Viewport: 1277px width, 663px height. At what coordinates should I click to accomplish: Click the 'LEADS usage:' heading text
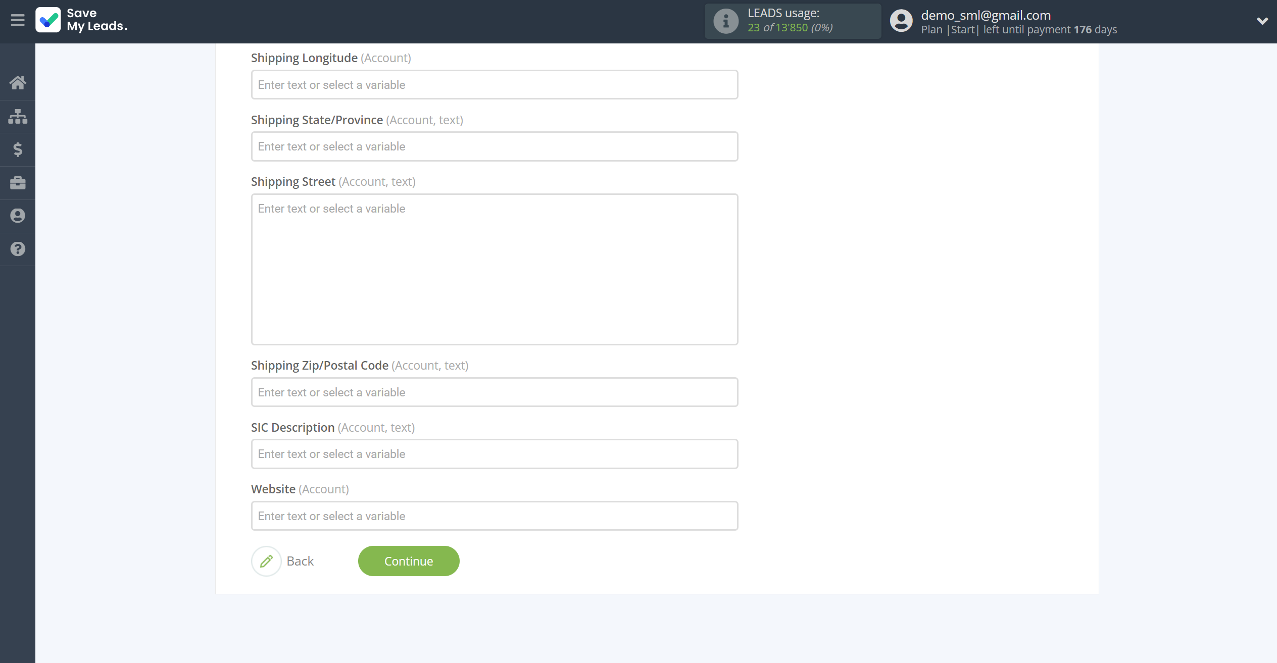pos(783,13)
